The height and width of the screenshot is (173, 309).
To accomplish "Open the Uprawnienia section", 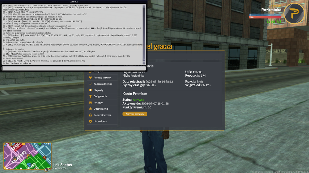I will pos(102,109).
